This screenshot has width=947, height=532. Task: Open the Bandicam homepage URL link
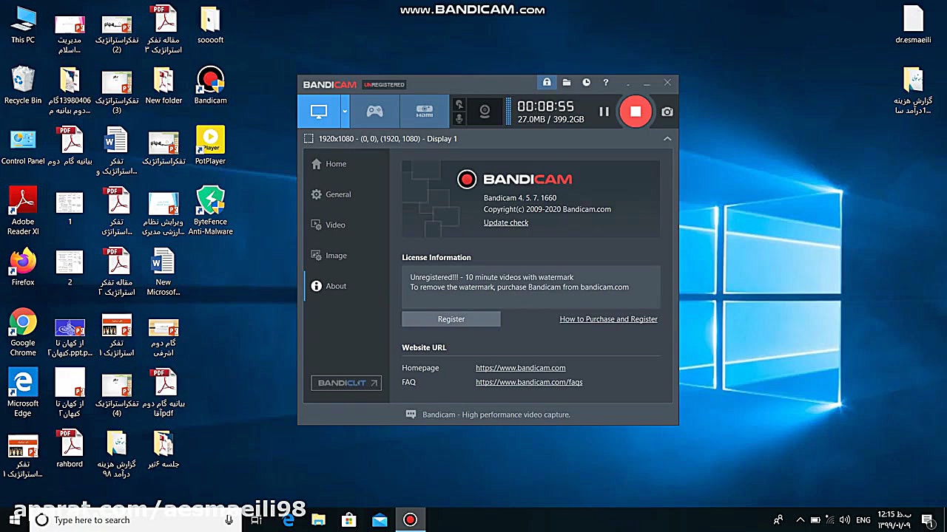point(521,368)
